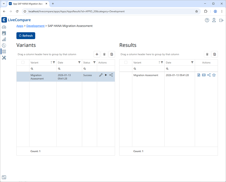
Task: Go to Apps breadcrumb link
Action: click(x=20, y=26)
